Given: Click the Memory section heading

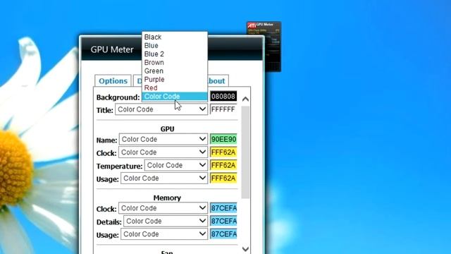Looking at the screenshot, I should 167,198.
